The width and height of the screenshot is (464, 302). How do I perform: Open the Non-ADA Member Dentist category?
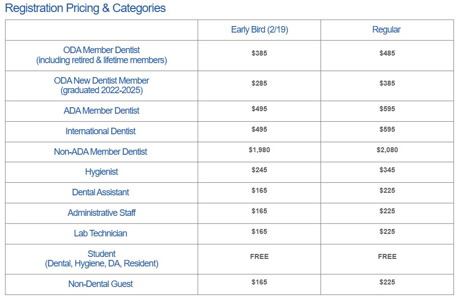point(101,152)
